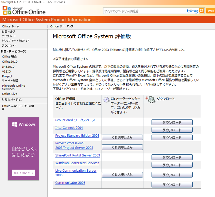Screen dimensions: 215x197
Task: Open the Communicator 2005 link
Action: [x=70, y=183]
